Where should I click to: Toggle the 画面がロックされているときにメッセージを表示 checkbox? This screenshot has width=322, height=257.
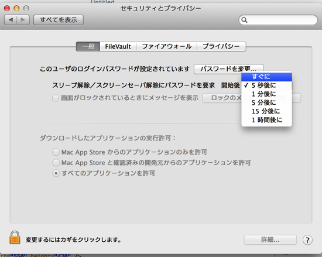coord(56,98)
